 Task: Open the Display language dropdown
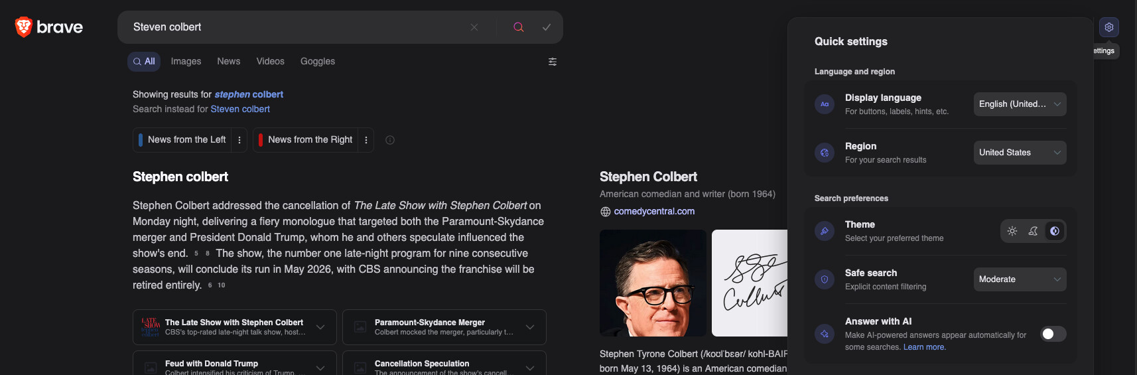coord(1020,104)
